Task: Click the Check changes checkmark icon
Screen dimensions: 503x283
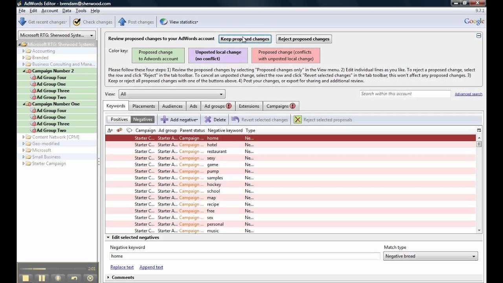Action: 77,22
